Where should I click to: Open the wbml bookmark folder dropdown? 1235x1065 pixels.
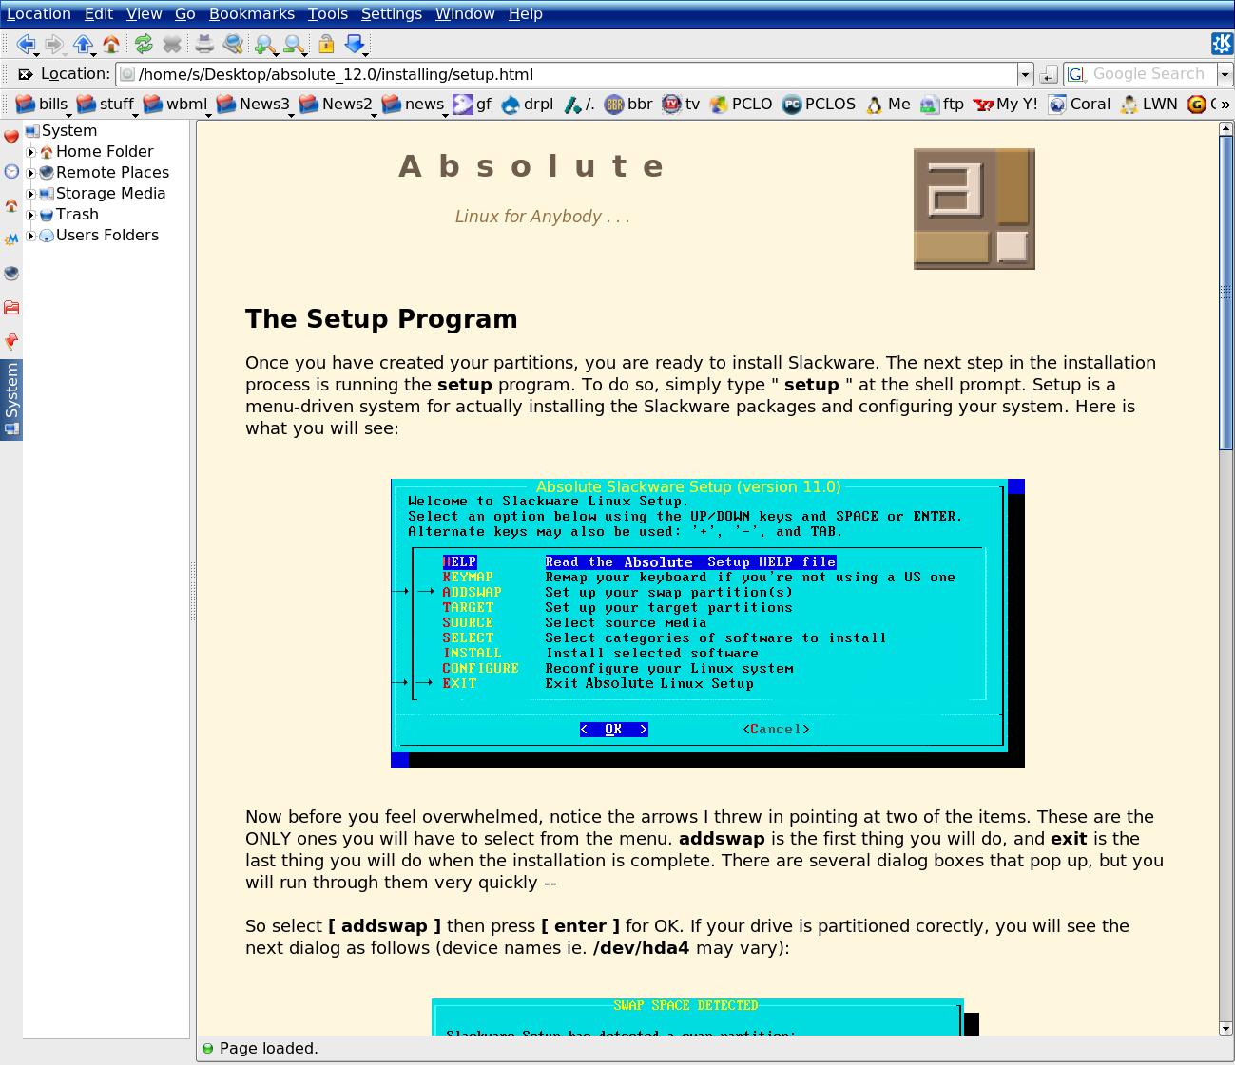(x=177, y=105)
